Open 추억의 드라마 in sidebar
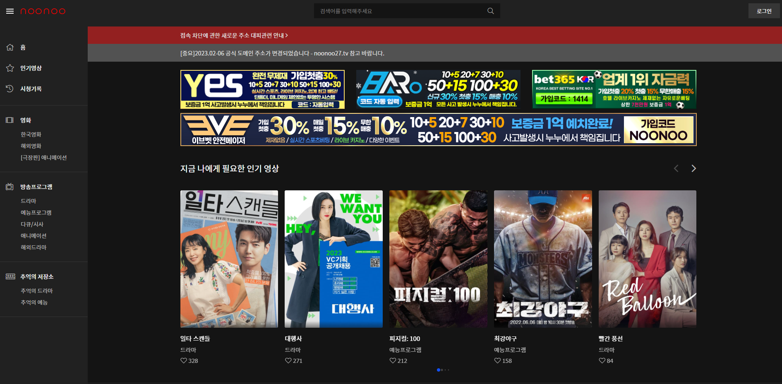 tap(37, 291)
